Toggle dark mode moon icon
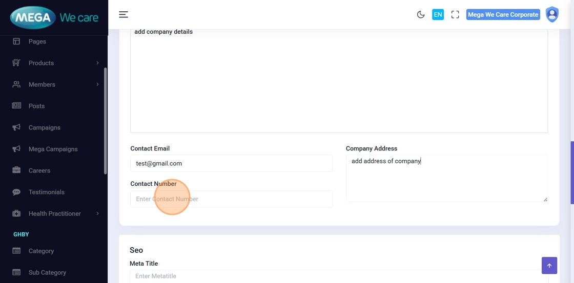 tap(421, 15)
